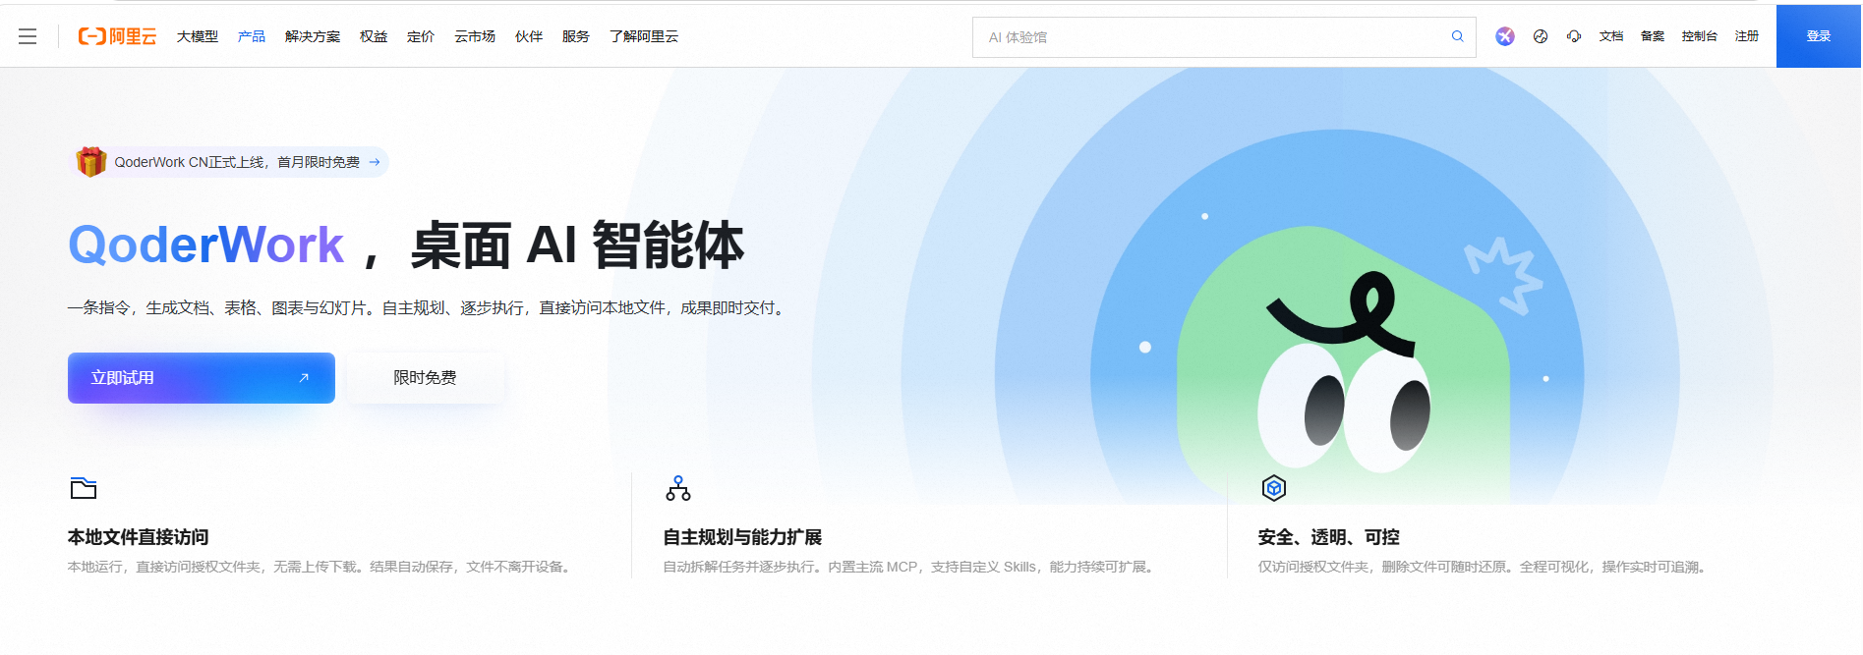Open the hamburger menu icon

click(28, 36)
